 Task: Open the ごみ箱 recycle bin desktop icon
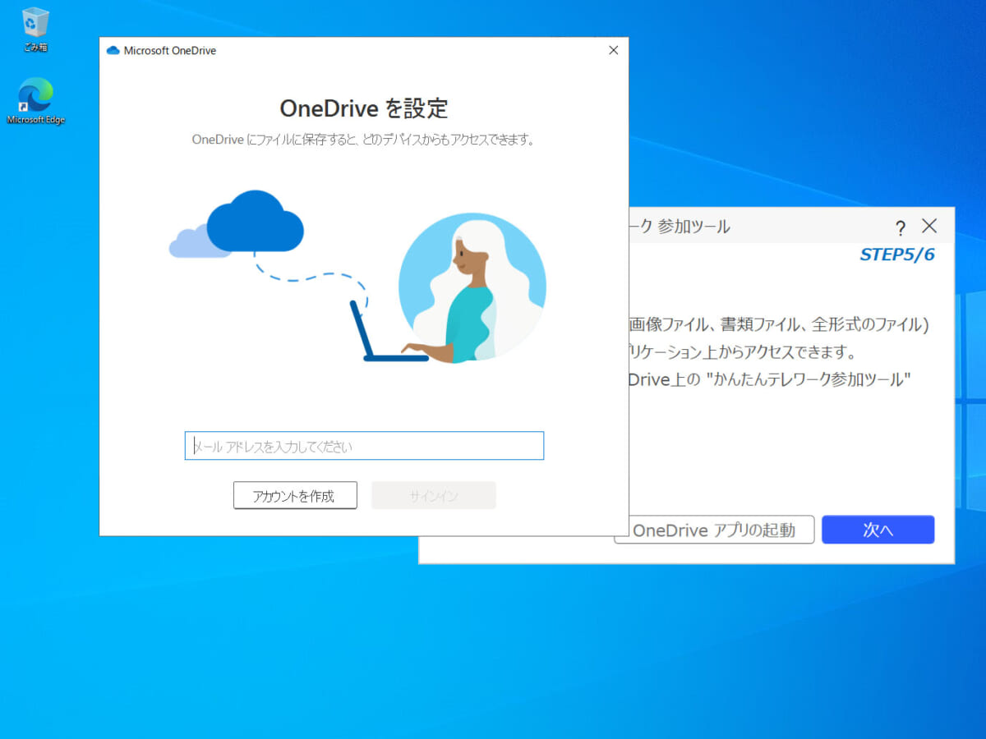pos(35,29)
